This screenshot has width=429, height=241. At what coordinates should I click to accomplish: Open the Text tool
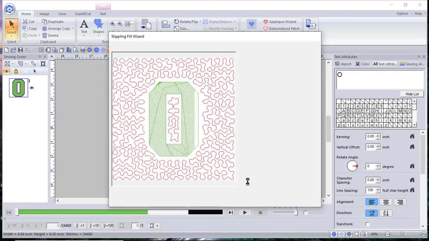[84, 26]
